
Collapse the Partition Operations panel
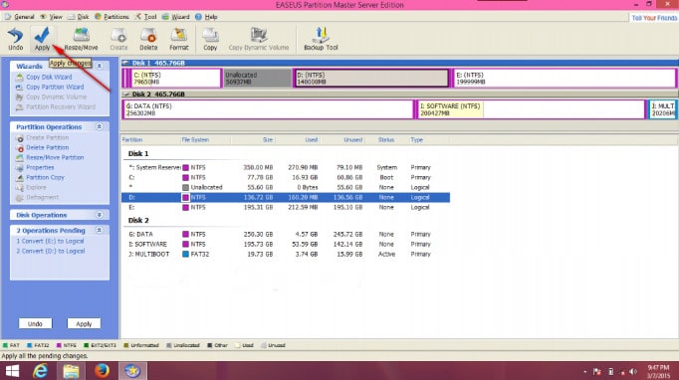100,126
